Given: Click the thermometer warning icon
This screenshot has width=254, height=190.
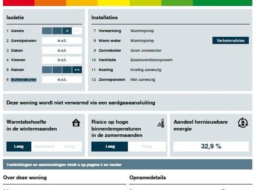Looking at the screenshot, I should [x=162, y=123].
